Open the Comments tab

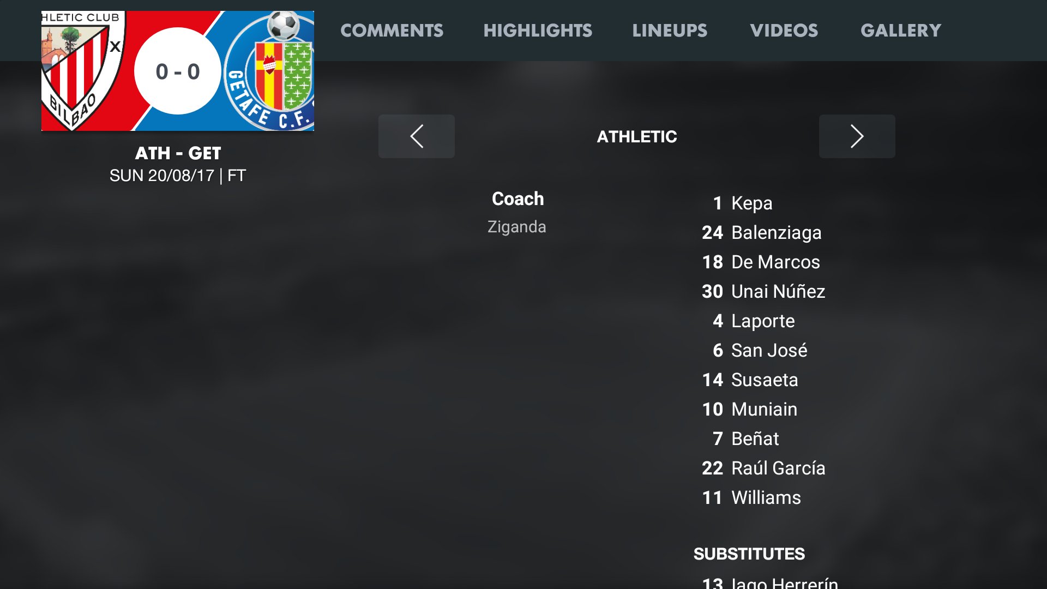[x=392, y=31]
